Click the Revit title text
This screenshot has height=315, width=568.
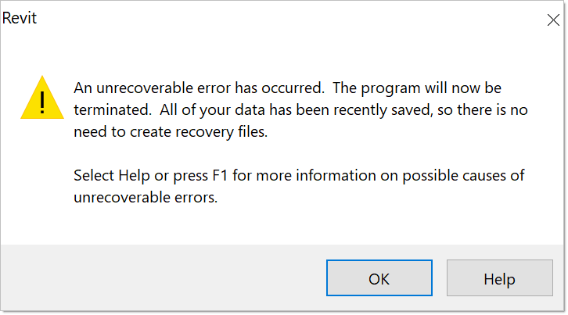pyautogui.click(x=20, y=18)
